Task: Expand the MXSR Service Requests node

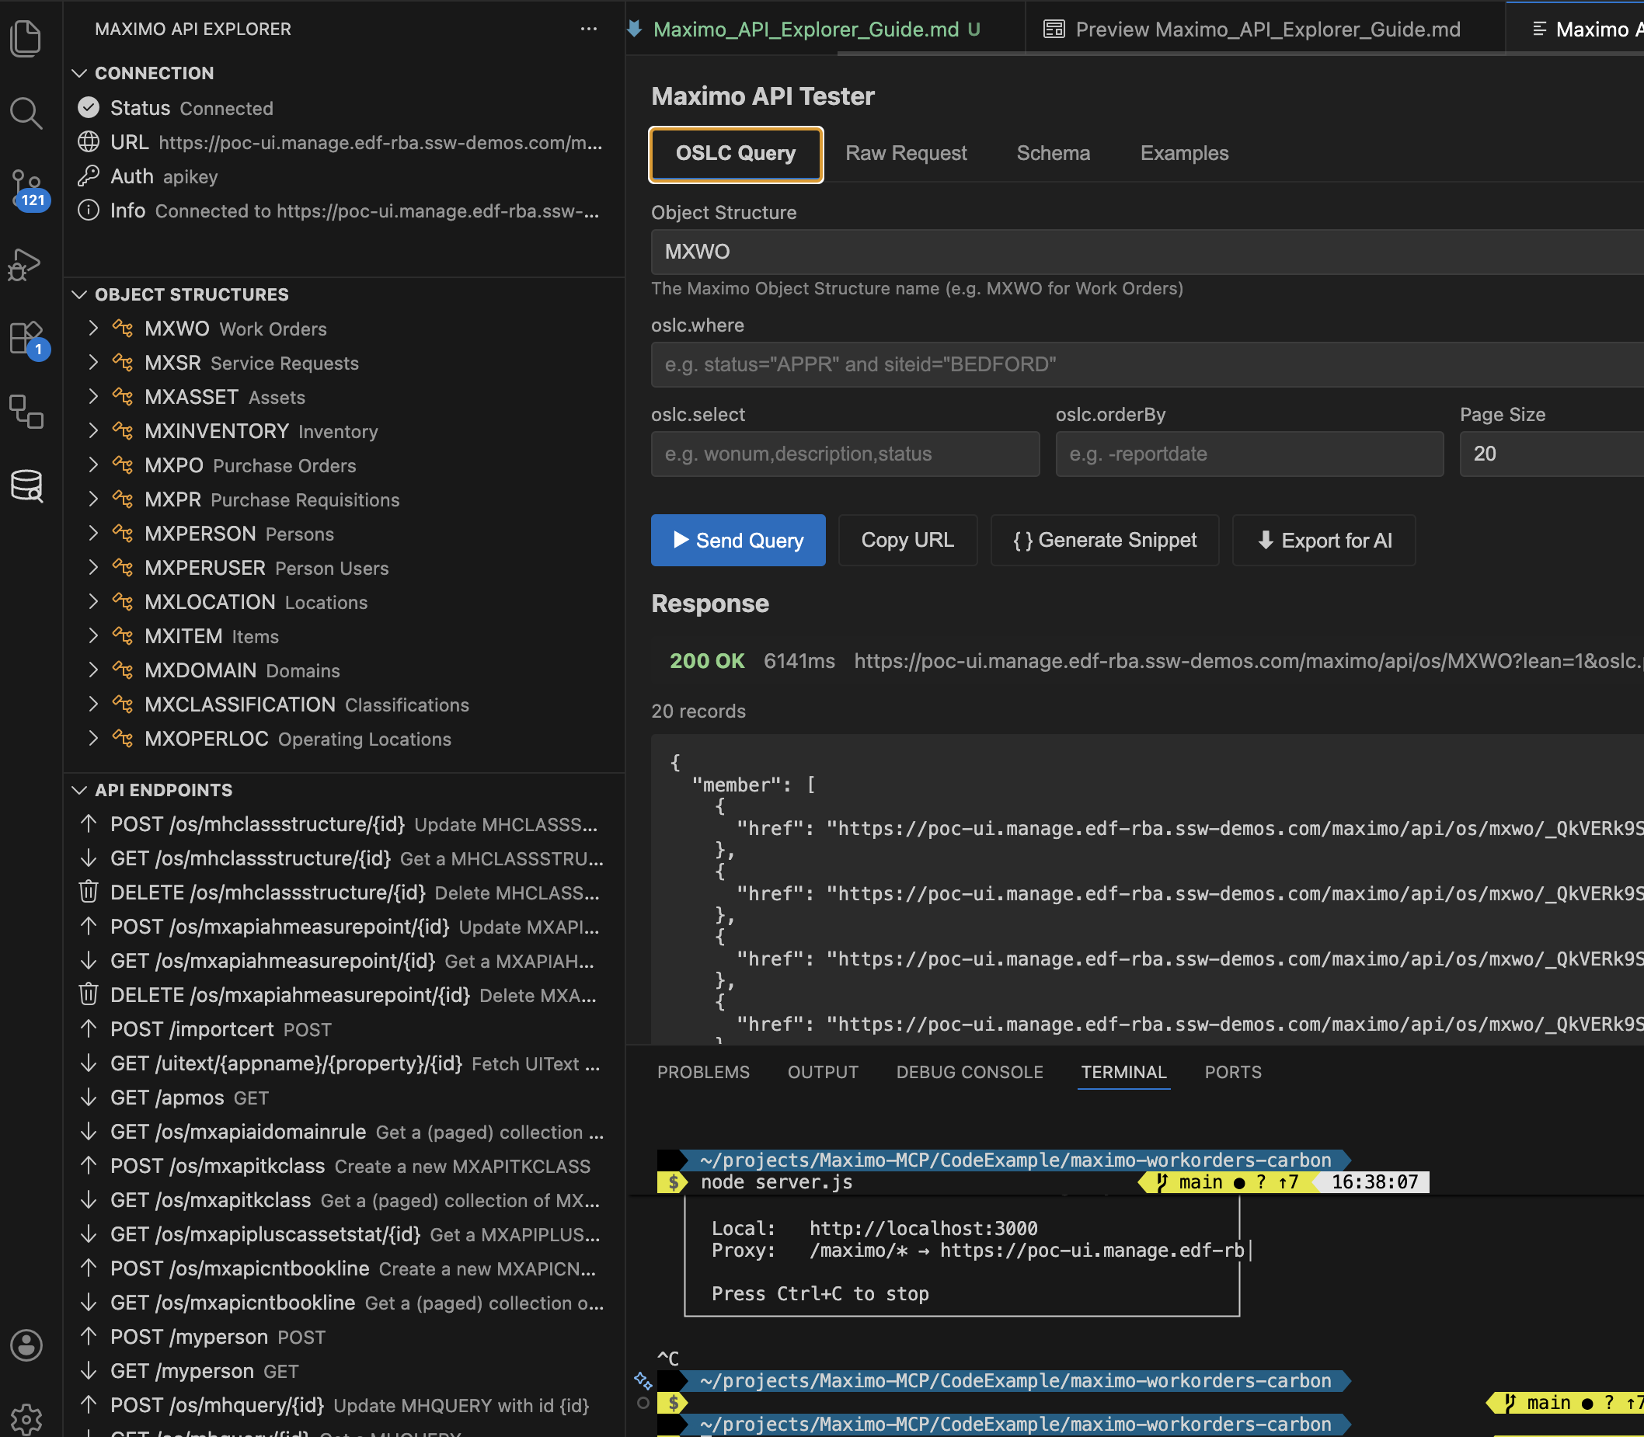Action: click(x=93, y=363)
